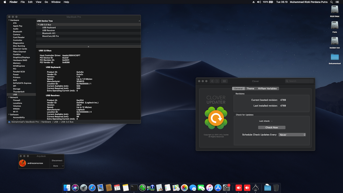Click Clover show all grid button

pos(224,81)
